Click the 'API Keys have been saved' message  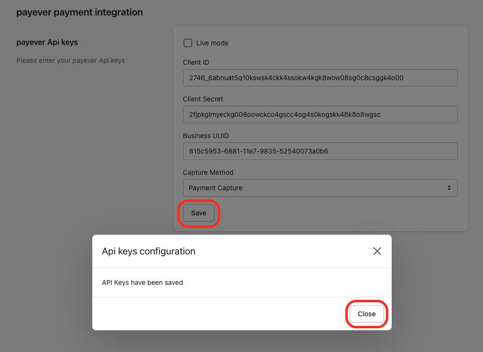point(142,282)
